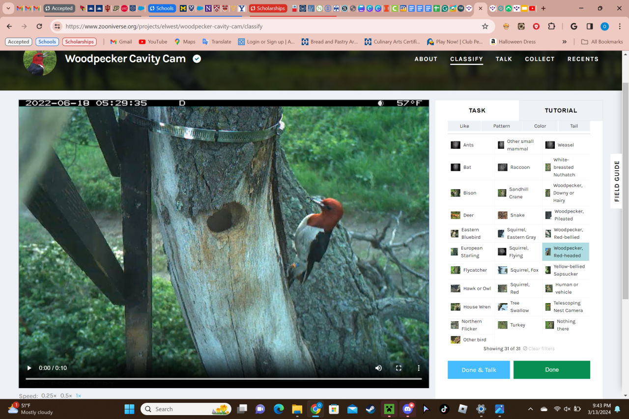The width and height of the screenshot is (629, 419).
Task: Choose Other small mammal option
Action: 518,145
